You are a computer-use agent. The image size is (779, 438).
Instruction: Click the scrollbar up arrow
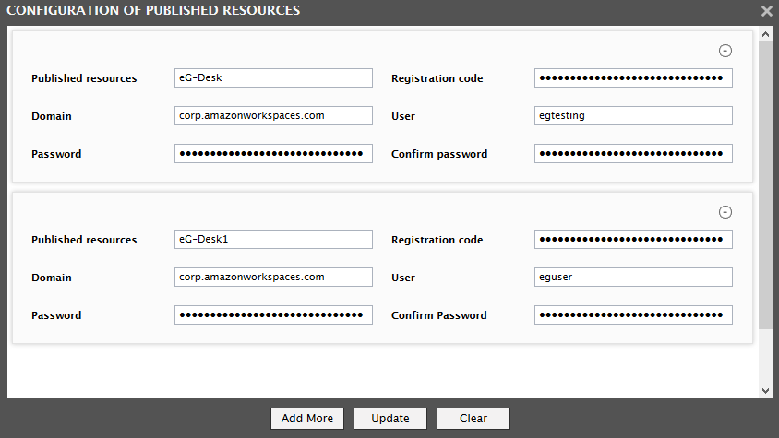pyautogui.click(x=765, y=34)
